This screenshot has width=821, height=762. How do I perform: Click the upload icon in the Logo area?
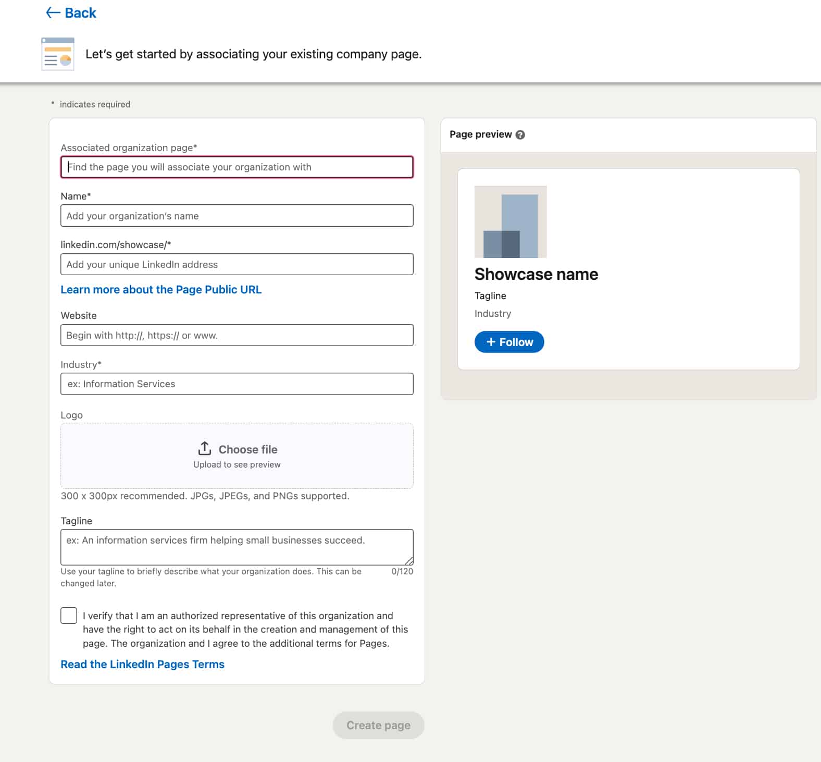coord(205,448)
